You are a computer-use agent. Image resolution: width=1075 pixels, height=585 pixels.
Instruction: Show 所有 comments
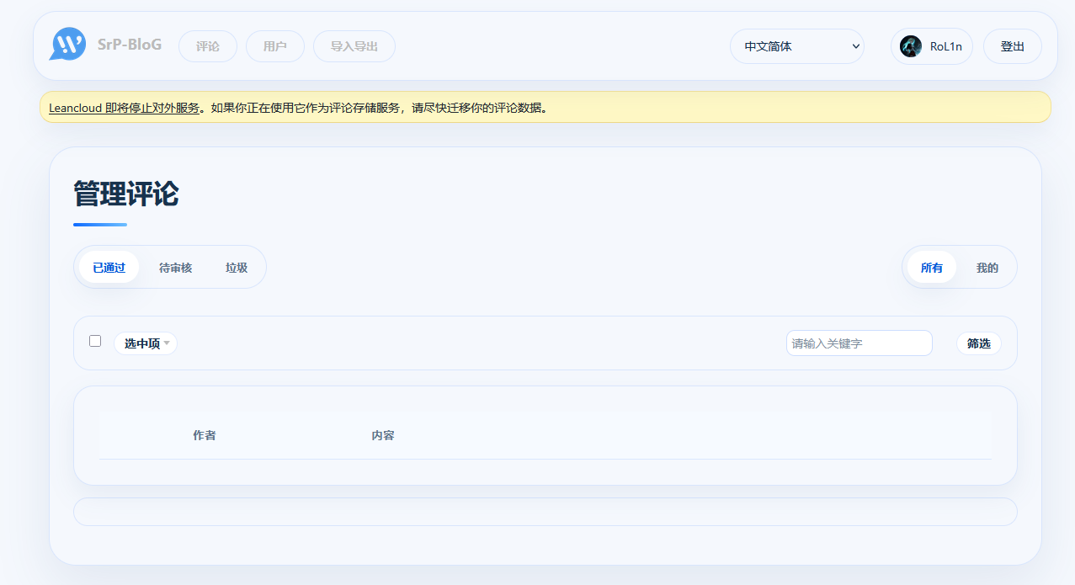click(932, 268)
